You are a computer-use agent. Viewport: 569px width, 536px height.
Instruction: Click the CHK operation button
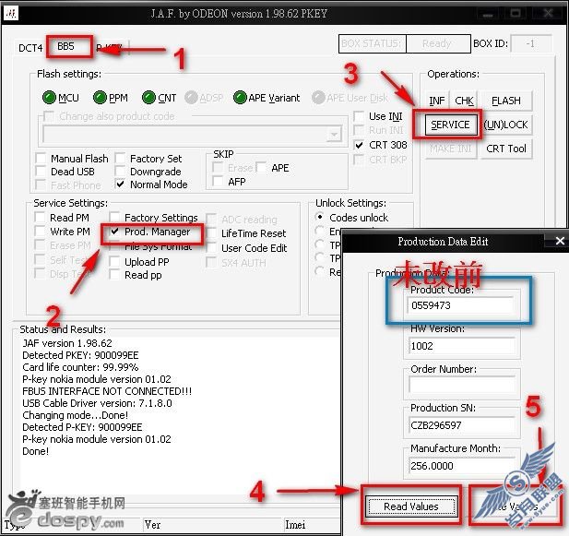(x=464, y=101)
